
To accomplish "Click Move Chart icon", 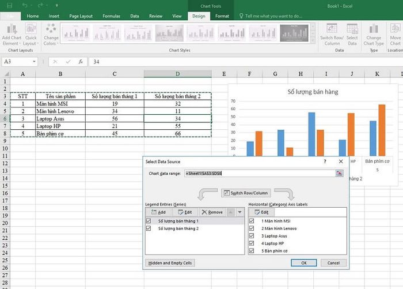I will click(396, 35).
